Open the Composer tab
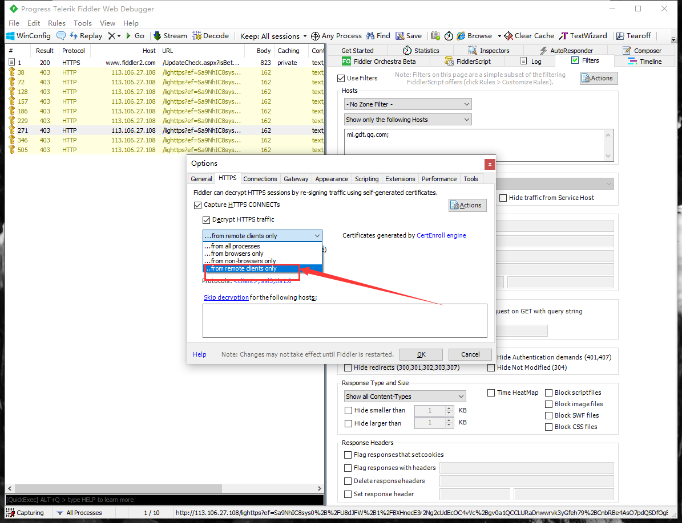 (642, 51)
